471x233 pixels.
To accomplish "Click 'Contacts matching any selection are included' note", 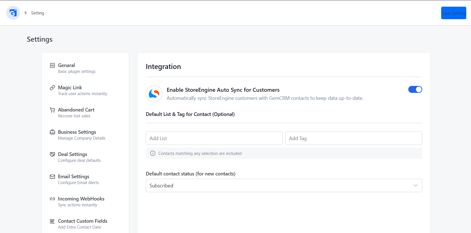I will coord(200,153).
